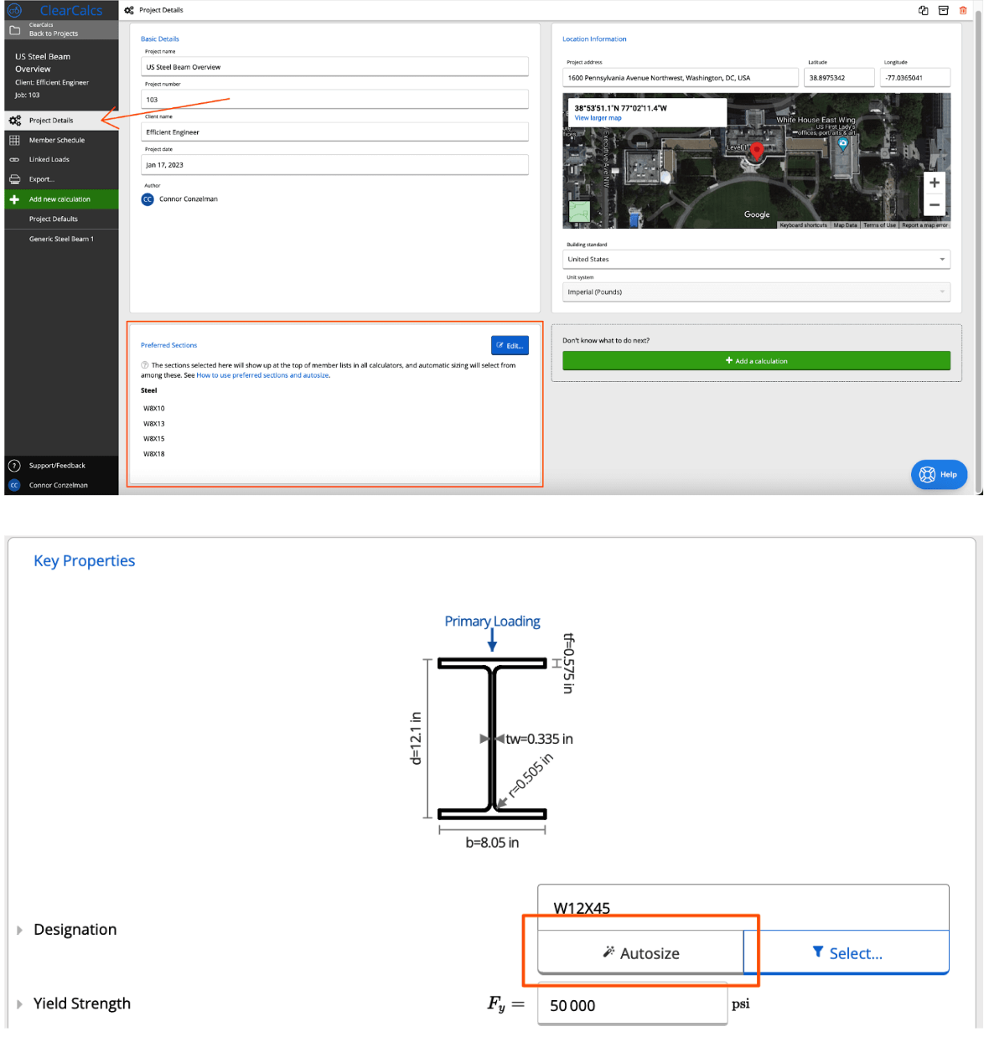
Task: Expand the Designation row
Action: [19, 931]
